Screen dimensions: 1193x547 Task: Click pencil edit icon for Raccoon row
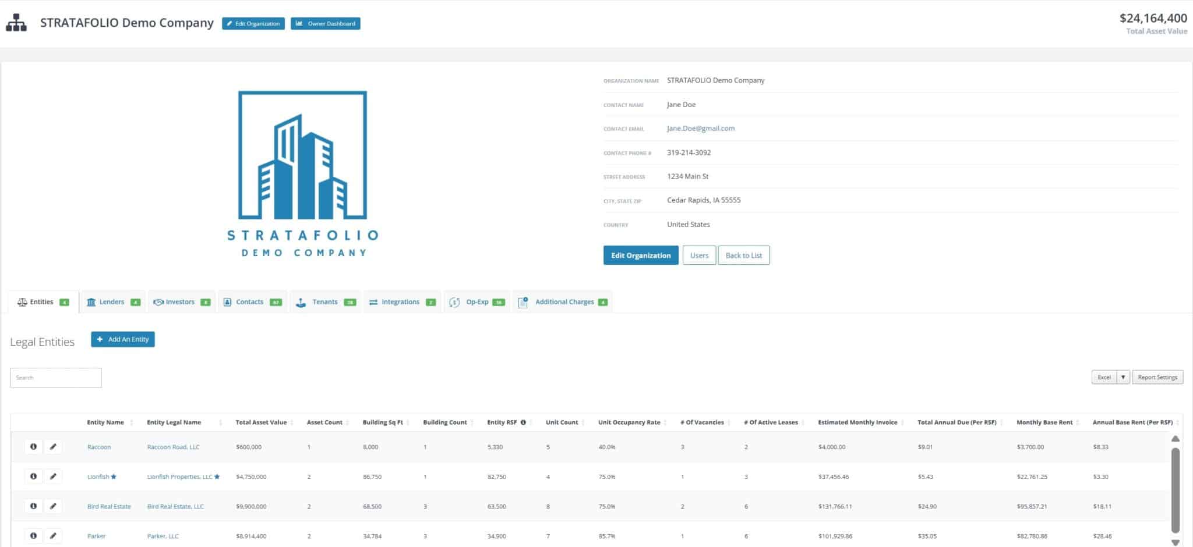click(53, 447)
